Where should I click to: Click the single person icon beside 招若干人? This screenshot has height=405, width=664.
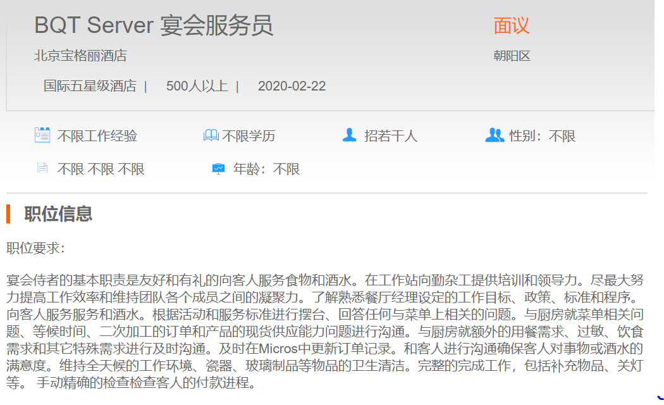[349, 135]
